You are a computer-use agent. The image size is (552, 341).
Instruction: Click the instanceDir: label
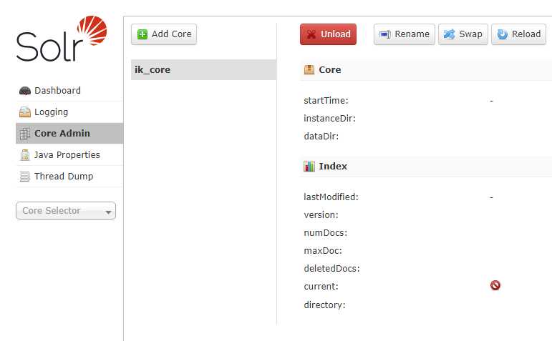coord(329,119)
